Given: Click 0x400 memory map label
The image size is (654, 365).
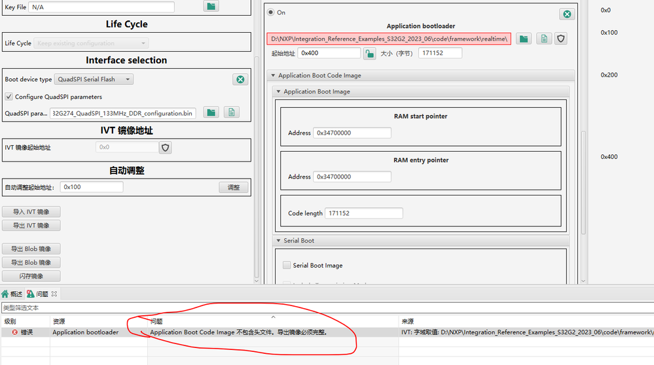Looking at the screenshot, I should (609, 157).
